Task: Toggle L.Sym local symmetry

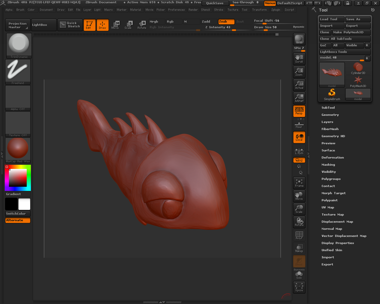Action: click(299, 151)
